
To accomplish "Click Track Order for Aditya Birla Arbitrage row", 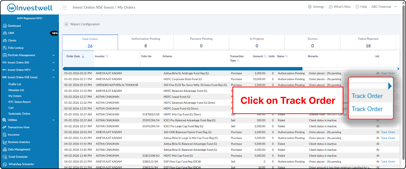I will [x=388, y=73].
